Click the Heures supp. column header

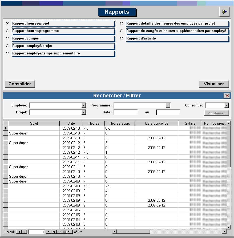pos(120,123)
